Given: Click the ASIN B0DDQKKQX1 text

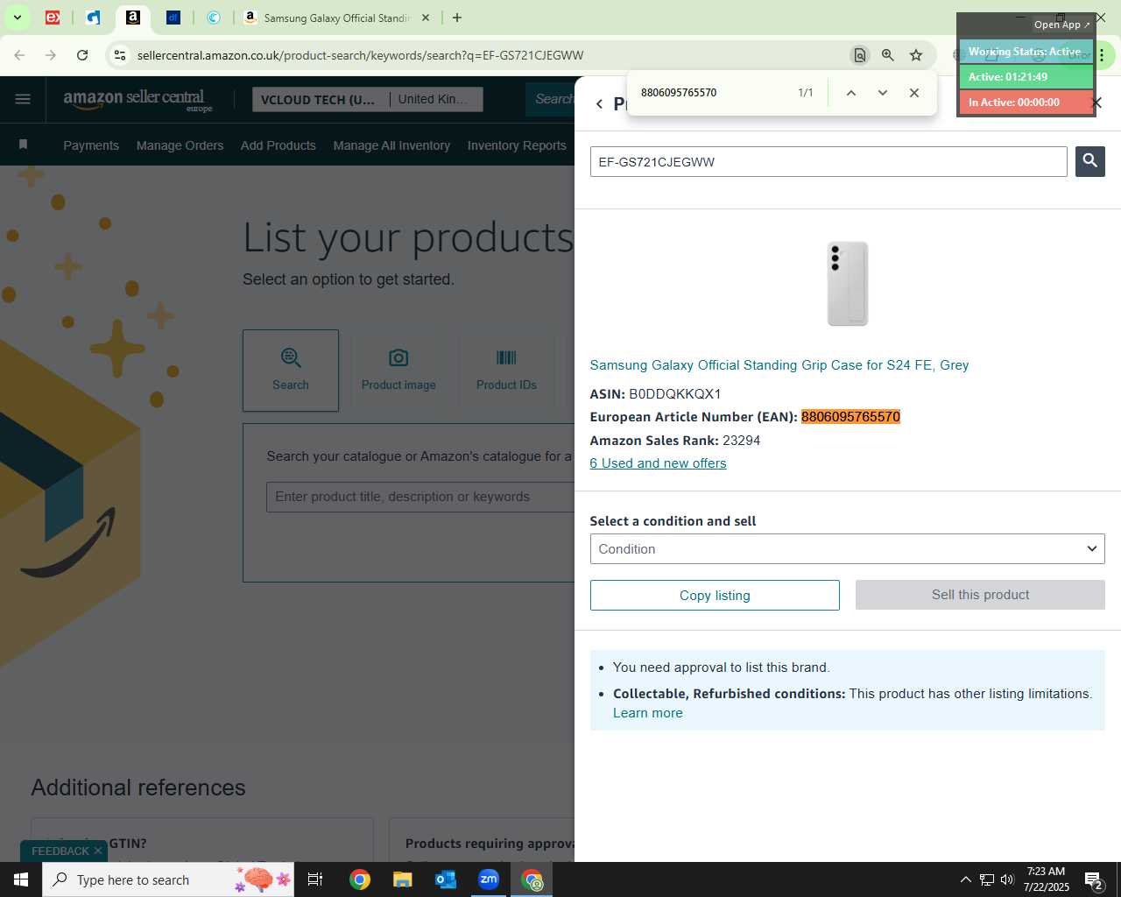Looking at the screenshot, I should (674, 394).
